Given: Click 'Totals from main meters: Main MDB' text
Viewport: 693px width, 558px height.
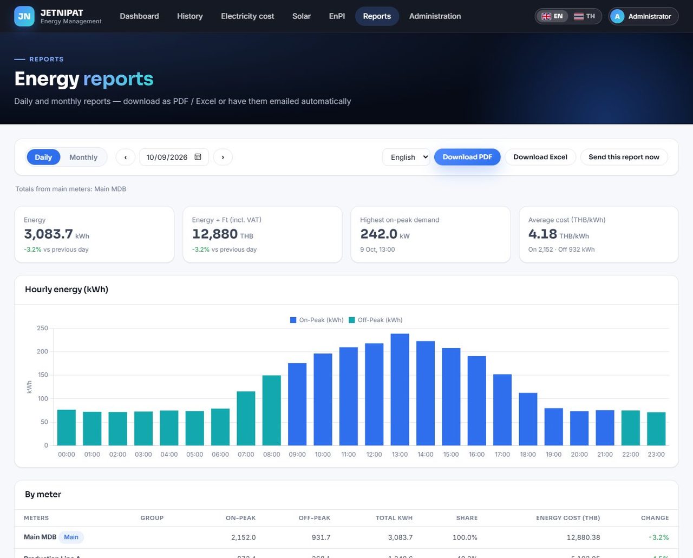Looking at the screenshot, I should (71, 189).
